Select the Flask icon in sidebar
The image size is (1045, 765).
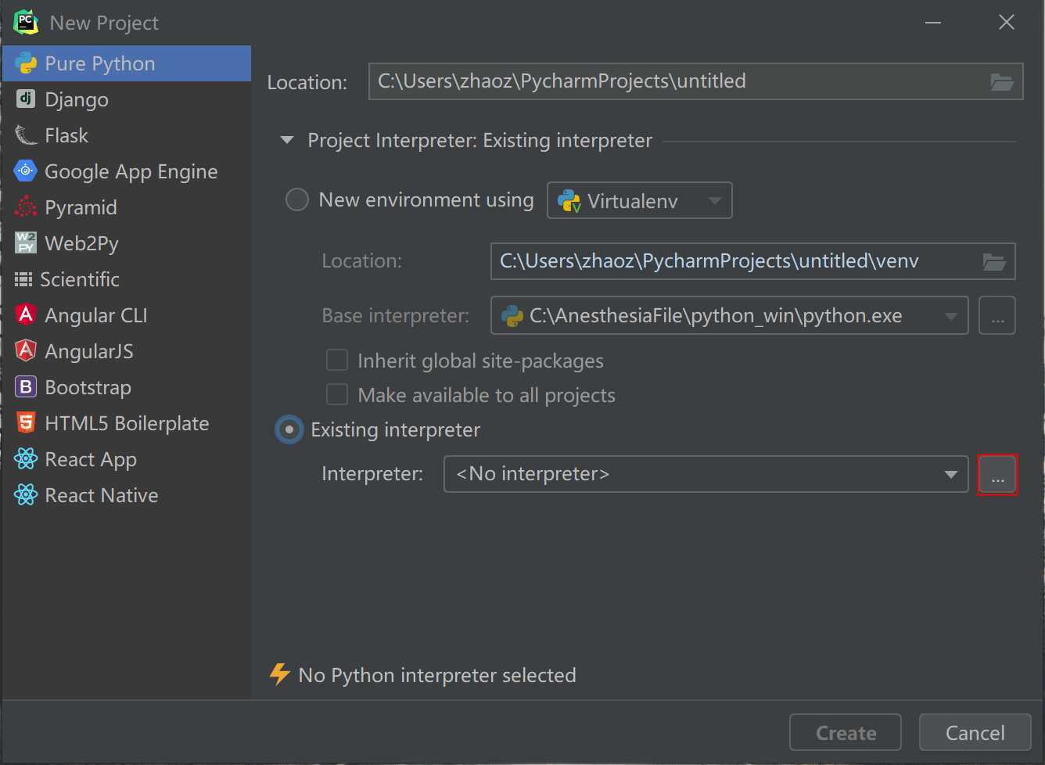(x=26, y=135)
